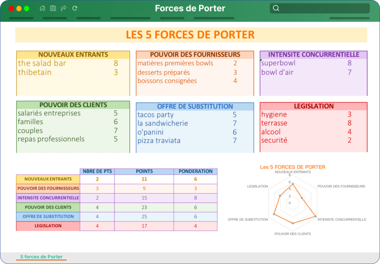Image resolution: width=380 pixels, height=264 pixels.
Task: Click the LEGISLATION red box header
Action: tap(314, 106)
